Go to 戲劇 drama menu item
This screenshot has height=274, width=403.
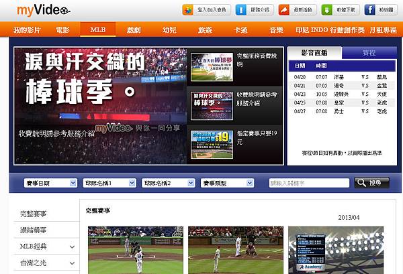pyautogui.click(x=134, y=29)
